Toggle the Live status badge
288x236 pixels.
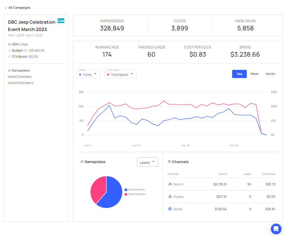[x=61, y=21]
